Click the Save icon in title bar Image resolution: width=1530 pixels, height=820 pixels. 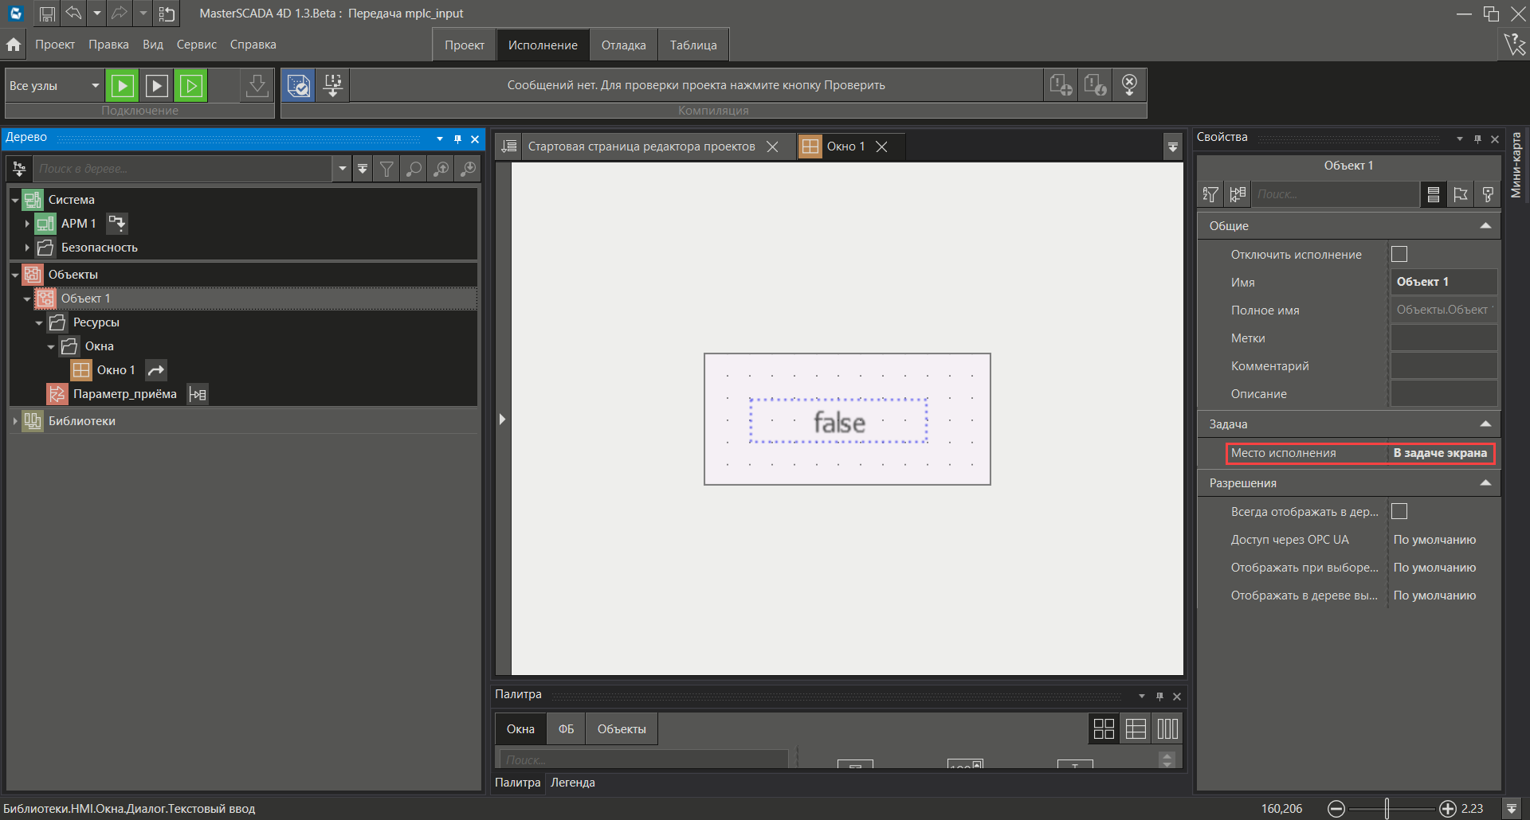pyautogui.click(x=47, y=14)
